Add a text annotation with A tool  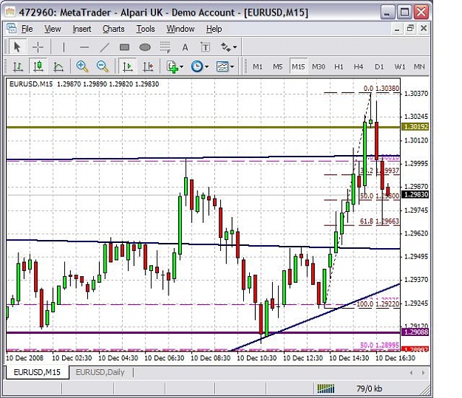point(185,47)
